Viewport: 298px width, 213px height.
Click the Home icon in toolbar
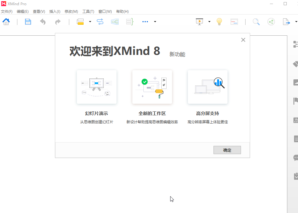6,22
